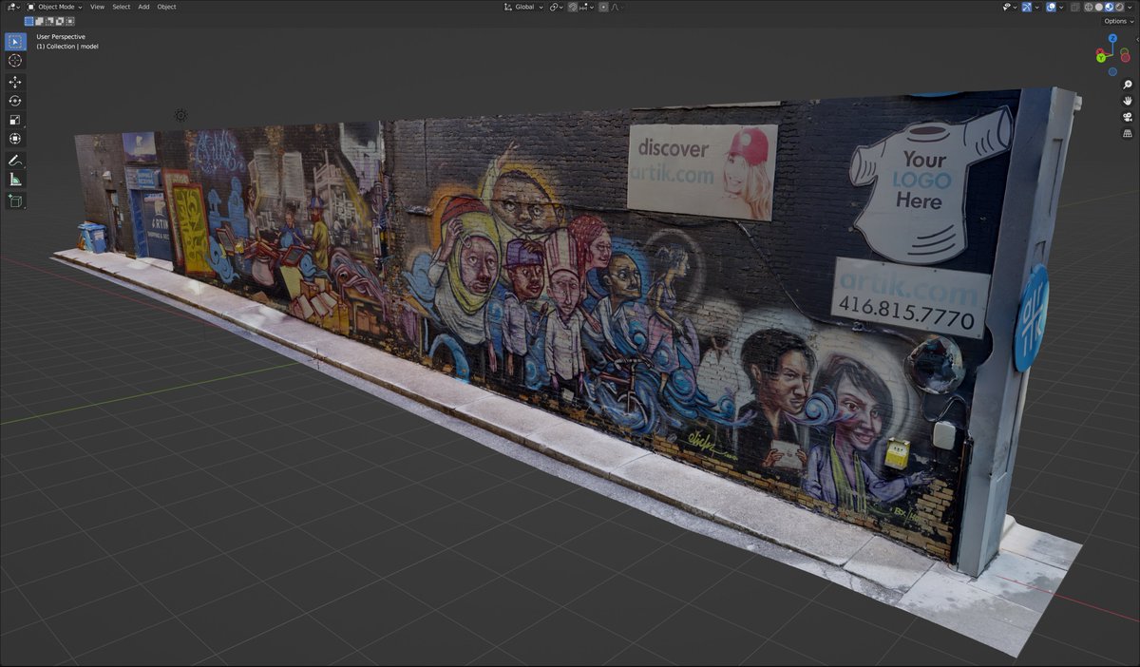Select the Select Box tool

point(15,42)
